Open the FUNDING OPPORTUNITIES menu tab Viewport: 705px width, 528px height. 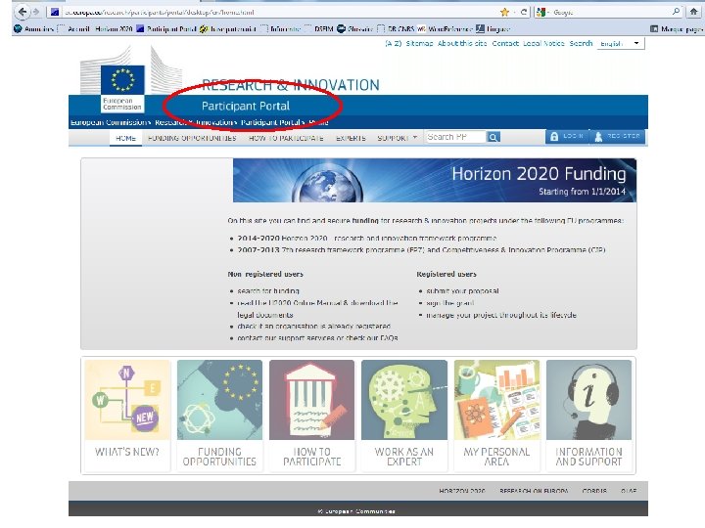pyautogui.click(x=192, y=138)
